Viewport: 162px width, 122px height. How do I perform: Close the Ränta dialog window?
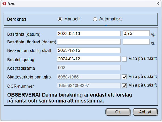coord(157,4)
